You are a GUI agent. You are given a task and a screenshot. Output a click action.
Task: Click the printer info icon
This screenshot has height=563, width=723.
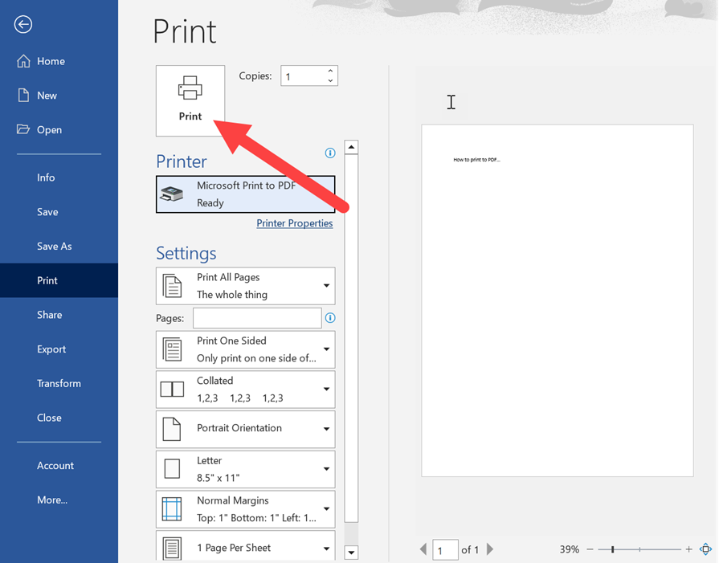point(330,153)
